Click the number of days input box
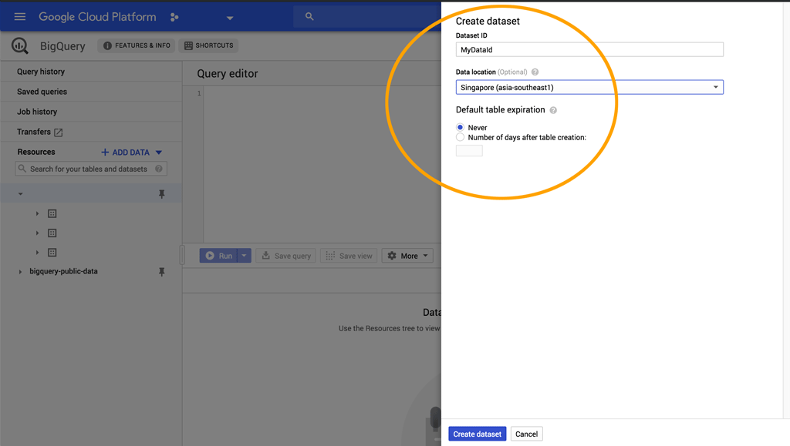 [469, 150]
